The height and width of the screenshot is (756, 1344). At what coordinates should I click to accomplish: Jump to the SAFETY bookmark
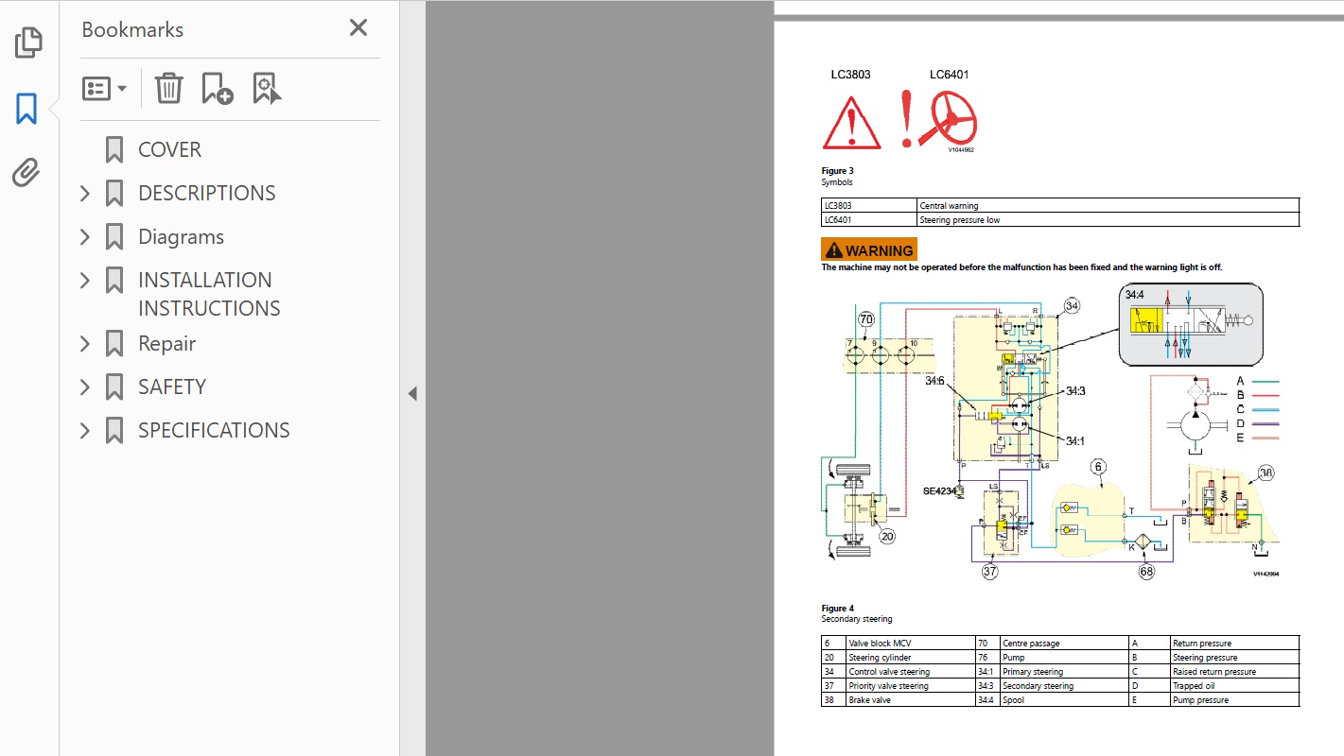pos(171,387)
